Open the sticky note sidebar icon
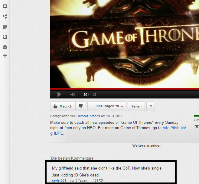This screenshot has height=184, width=199. [5, 27]
